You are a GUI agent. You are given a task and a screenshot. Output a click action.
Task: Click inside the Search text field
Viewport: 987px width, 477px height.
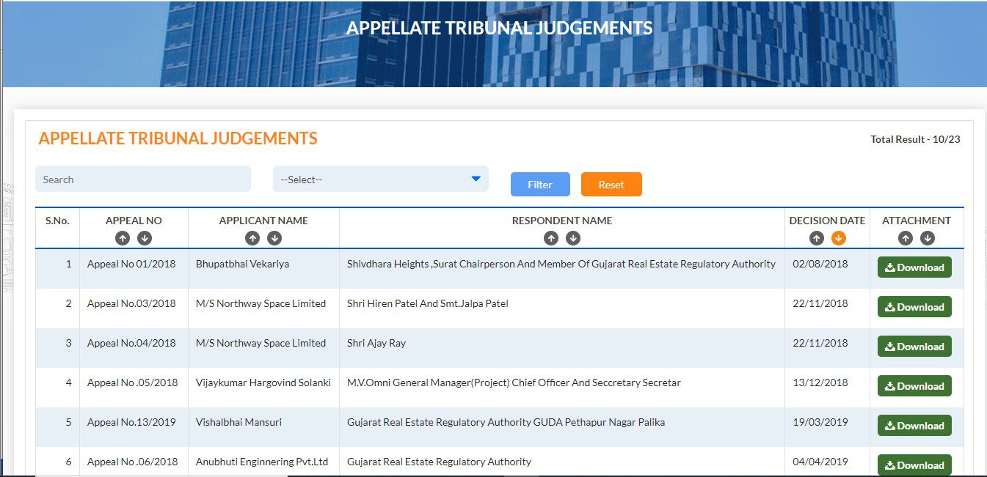tap(142, 179)
